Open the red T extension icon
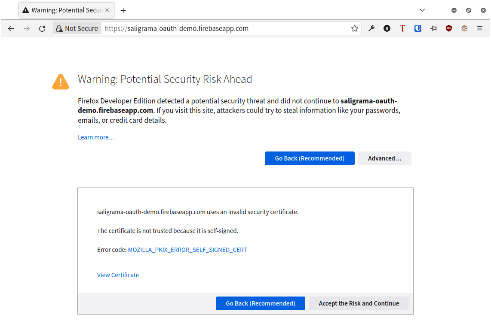 [402, 28]
